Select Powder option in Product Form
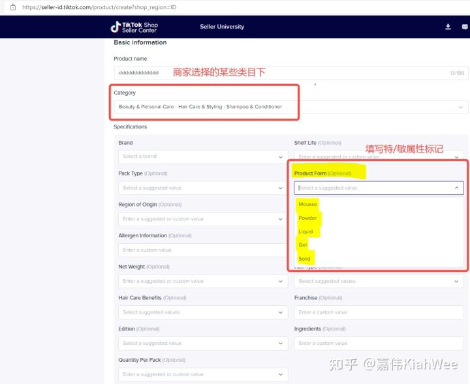Screen dimensions: 470x384 tap(307, 218)
